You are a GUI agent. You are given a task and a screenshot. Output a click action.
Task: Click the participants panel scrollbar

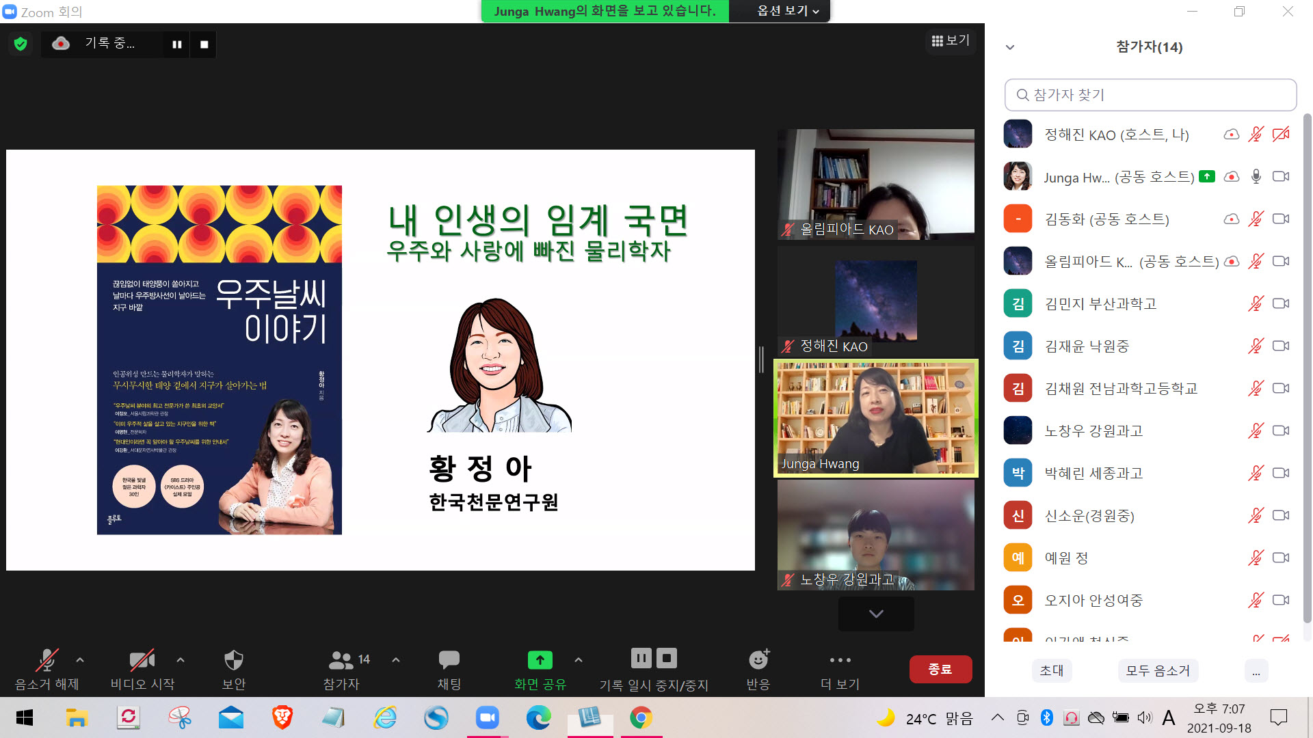(1307, 369)
